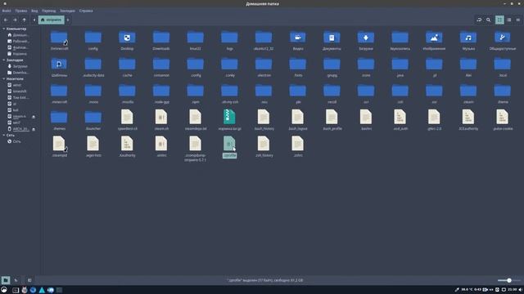This screenshot has height=294, width=524.
Task: Show places in the sidebar via bottom-left button
Action: point(6,280)
